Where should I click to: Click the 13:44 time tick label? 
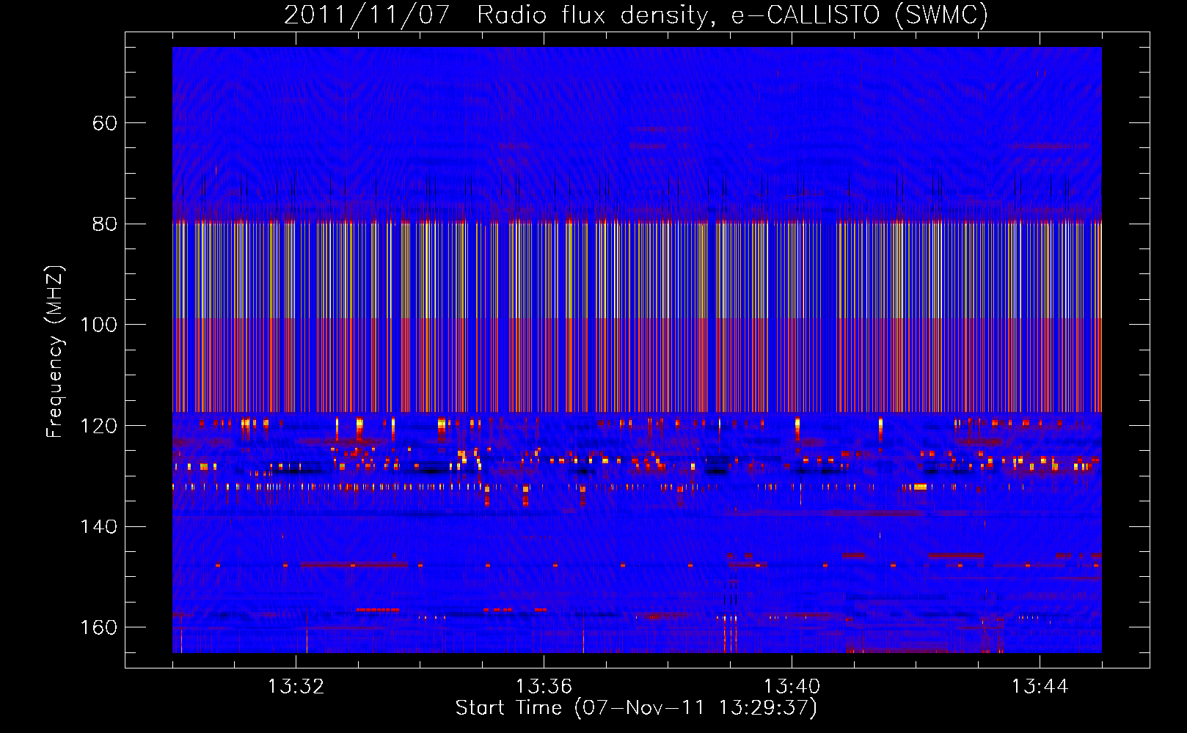point(1040,687)
